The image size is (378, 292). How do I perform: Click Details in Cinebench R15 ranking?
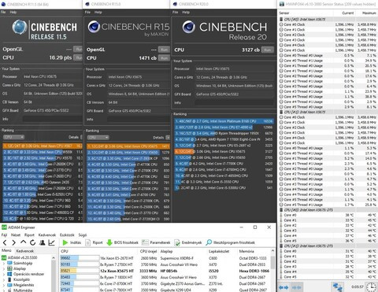pyautogui.click(x=158, y=138)
